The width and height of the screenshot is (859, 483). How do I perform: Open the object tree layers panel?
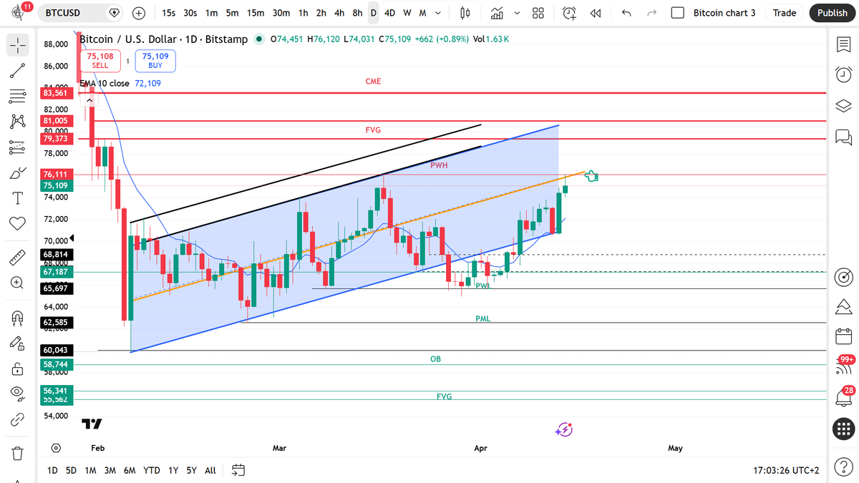pyautogui.click(x=843, y=106)
